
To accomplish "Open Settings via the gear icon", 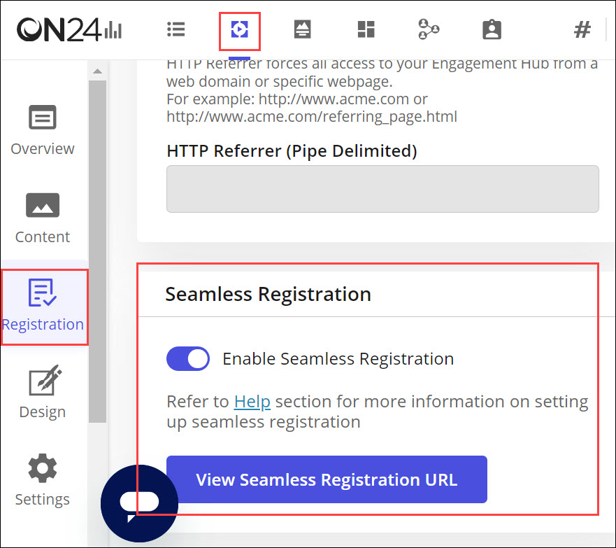I will coord(42,468).
